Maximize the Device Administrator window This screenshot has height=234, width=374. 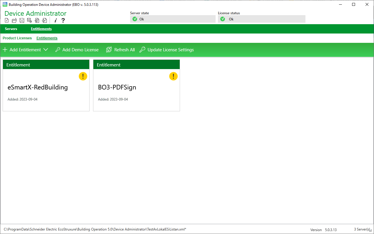point(354,4)
